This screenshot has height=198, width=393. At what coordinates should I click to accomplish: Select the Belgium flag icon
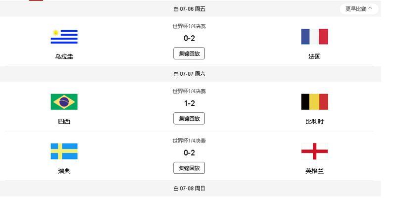(315, 102)
